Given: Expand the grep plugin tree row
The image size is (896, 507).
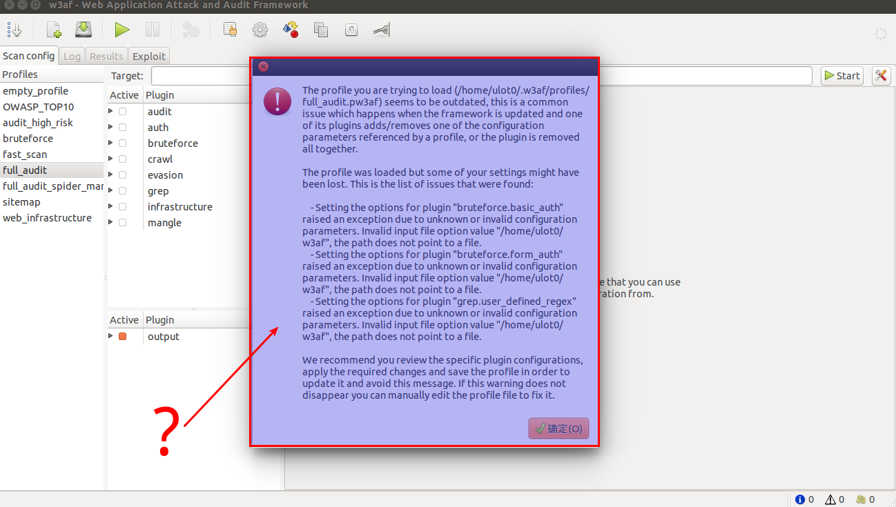Looking at the screenshot, I should coord(110,191).
